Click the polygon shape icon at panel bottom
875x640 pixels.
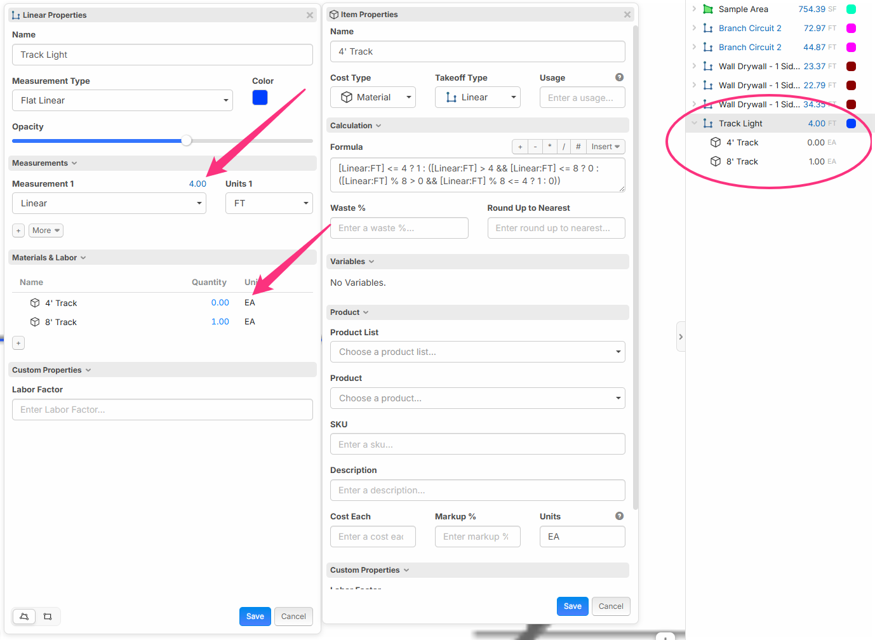coord(24,617)
